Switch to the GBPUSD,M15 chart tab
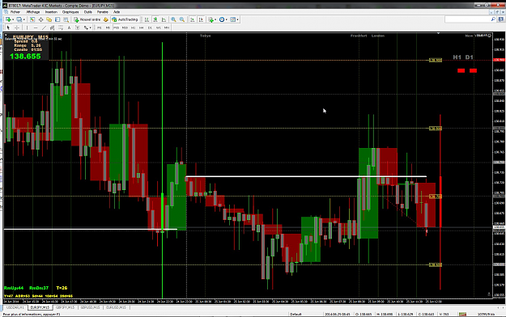The width and height of the screenshot is (506, 317). tap(91, 307)
